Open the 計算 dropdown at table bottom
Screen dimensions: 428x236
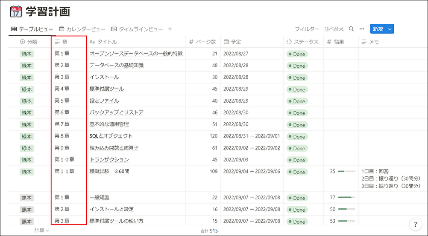coord(41,230)
